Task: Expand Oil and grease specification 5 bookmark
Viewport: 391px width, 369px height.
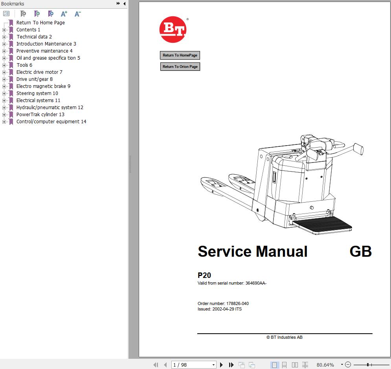Action: coord(4,58)
